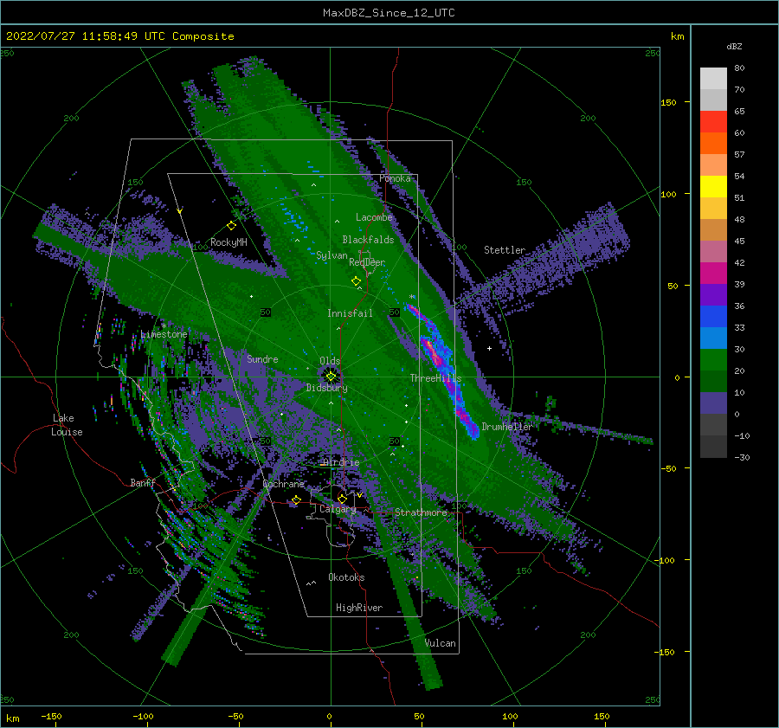Click the Drumheller town label
The image size is (779, 728).
[x=506, y=427]
